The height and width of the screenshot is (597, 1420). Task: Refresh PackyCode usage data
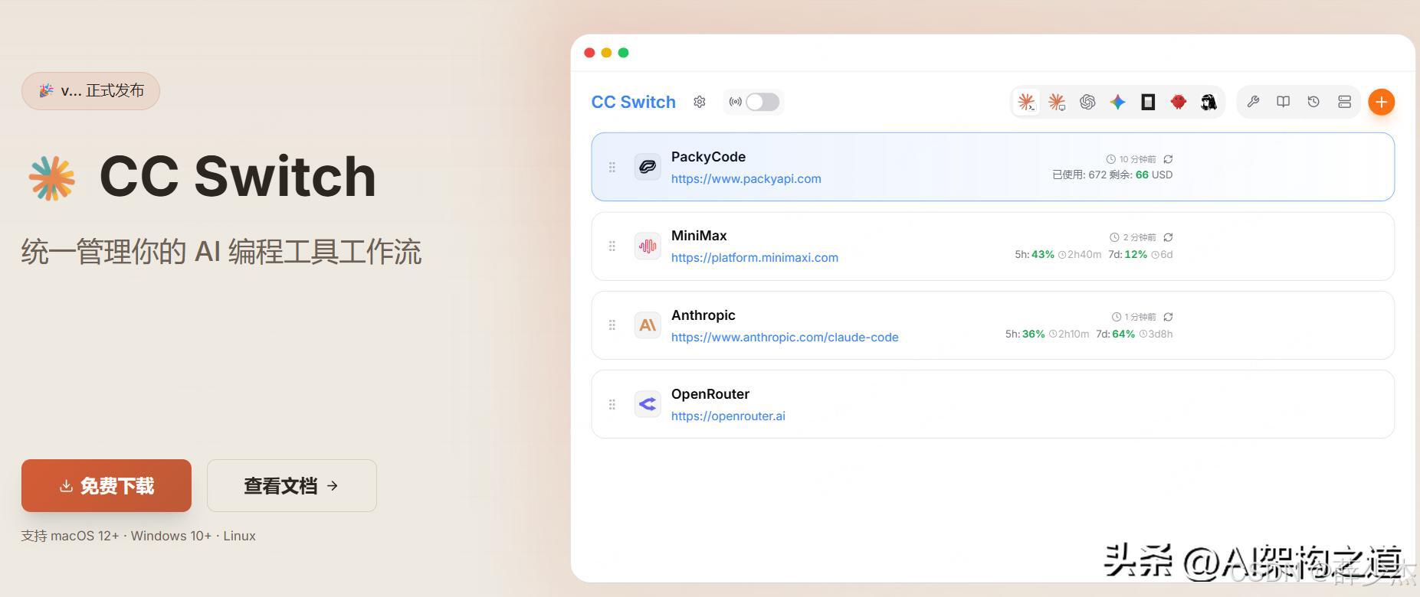(x=1168, y=159)
